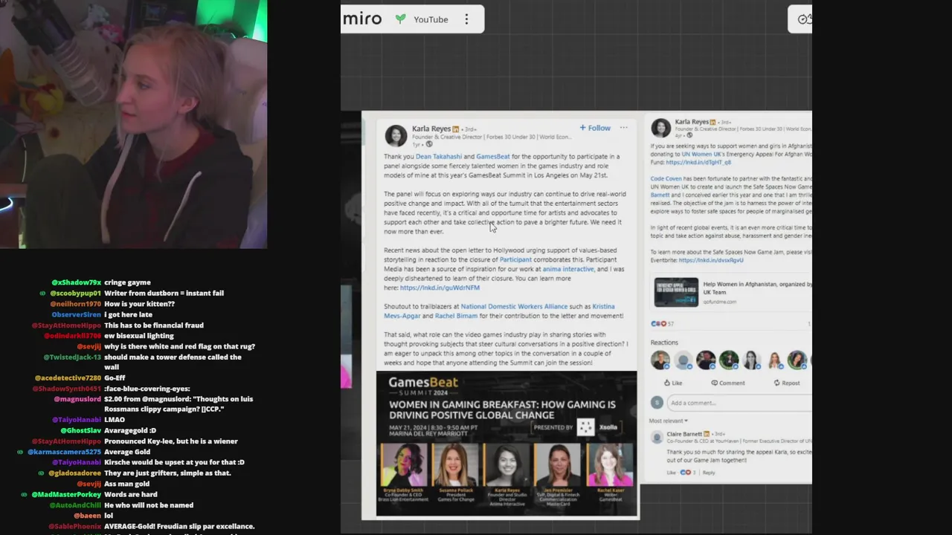
Task: Open the GoFundMe Help Women in Afghanistan thumbnail
Action: pyautogui.click(x=676, y=292)
